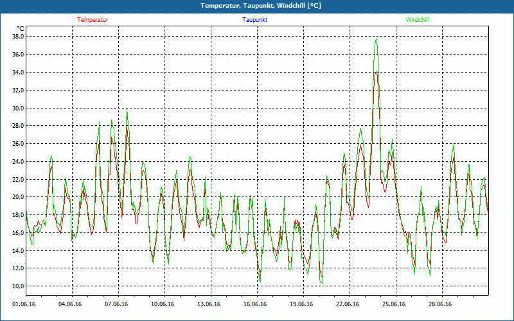Select the 30,0 y-axis value

[x=19, y=108]
